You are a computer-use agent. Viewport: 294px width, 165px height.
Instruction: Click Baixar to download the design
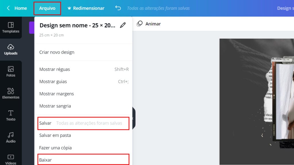pos(83,160)
